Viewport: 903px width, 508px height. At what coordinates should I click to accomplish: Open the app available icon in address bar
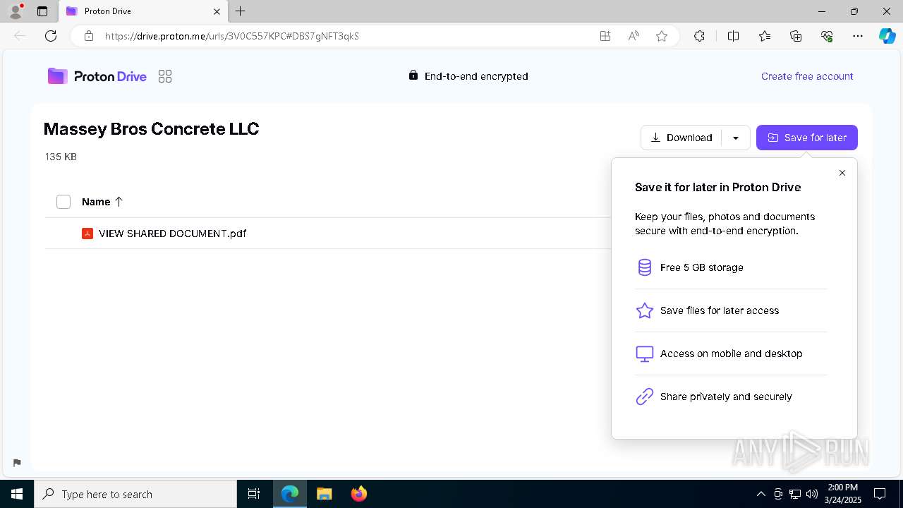[605, 36]
